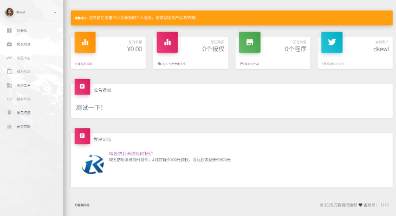The image size is (396, 216).
Task: Click the dkewl user avatar photo
Action: 9,12
